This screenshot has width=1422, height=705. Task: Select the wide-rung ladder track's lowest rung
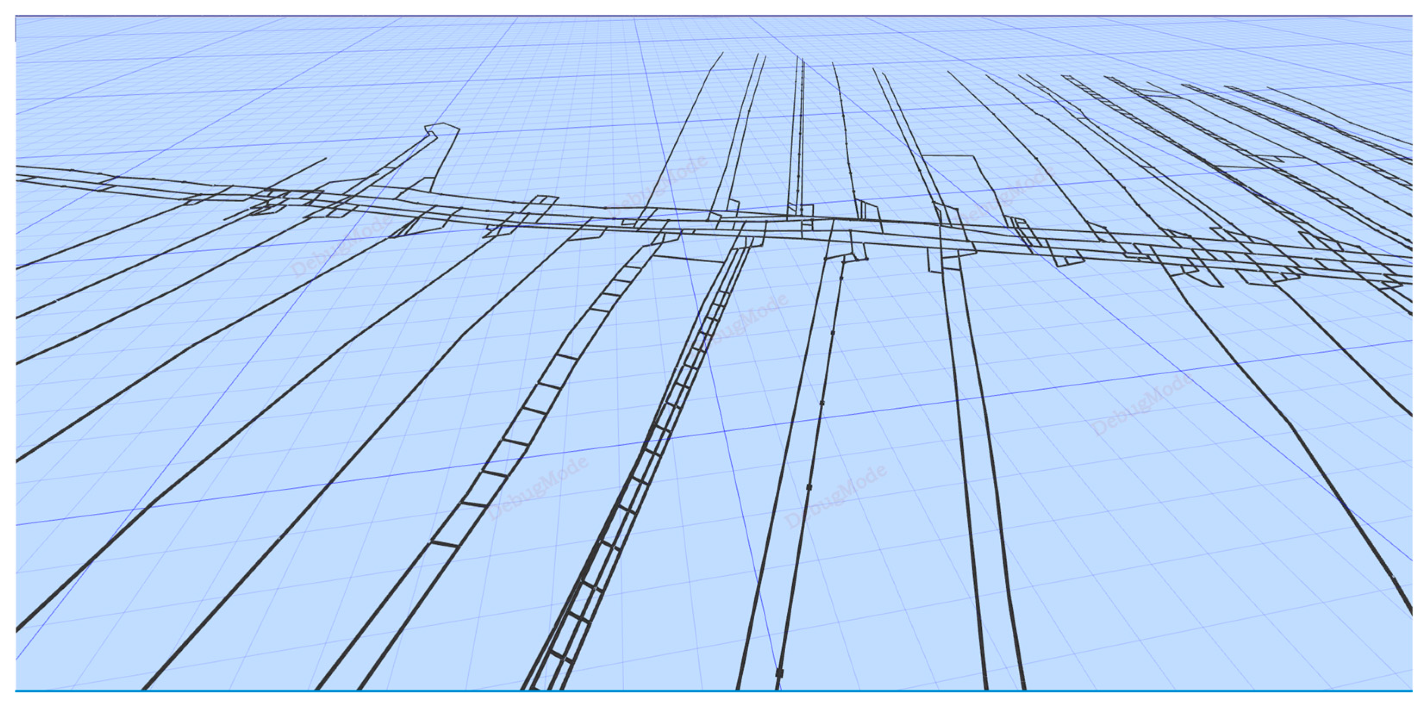[x=445, y=544]
